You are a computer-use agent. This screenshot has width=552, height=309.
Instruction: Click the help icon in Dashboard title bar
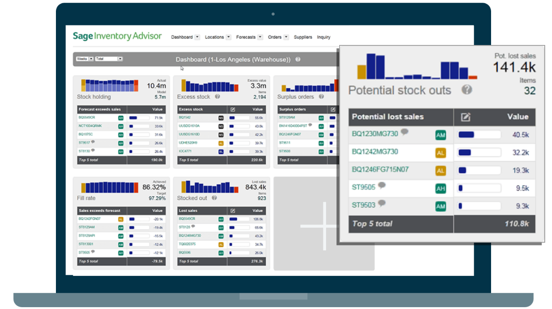[298, 60]
